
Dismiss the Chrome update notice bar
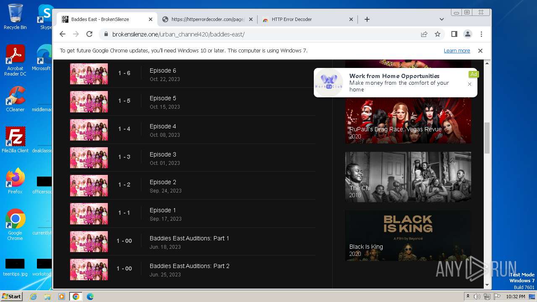coord(480,51)
